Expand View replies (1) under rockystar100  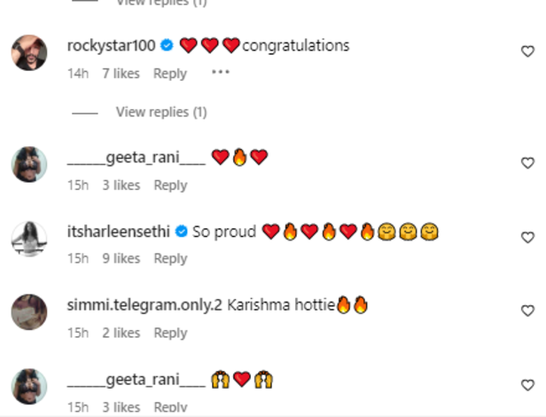(160, 112)
